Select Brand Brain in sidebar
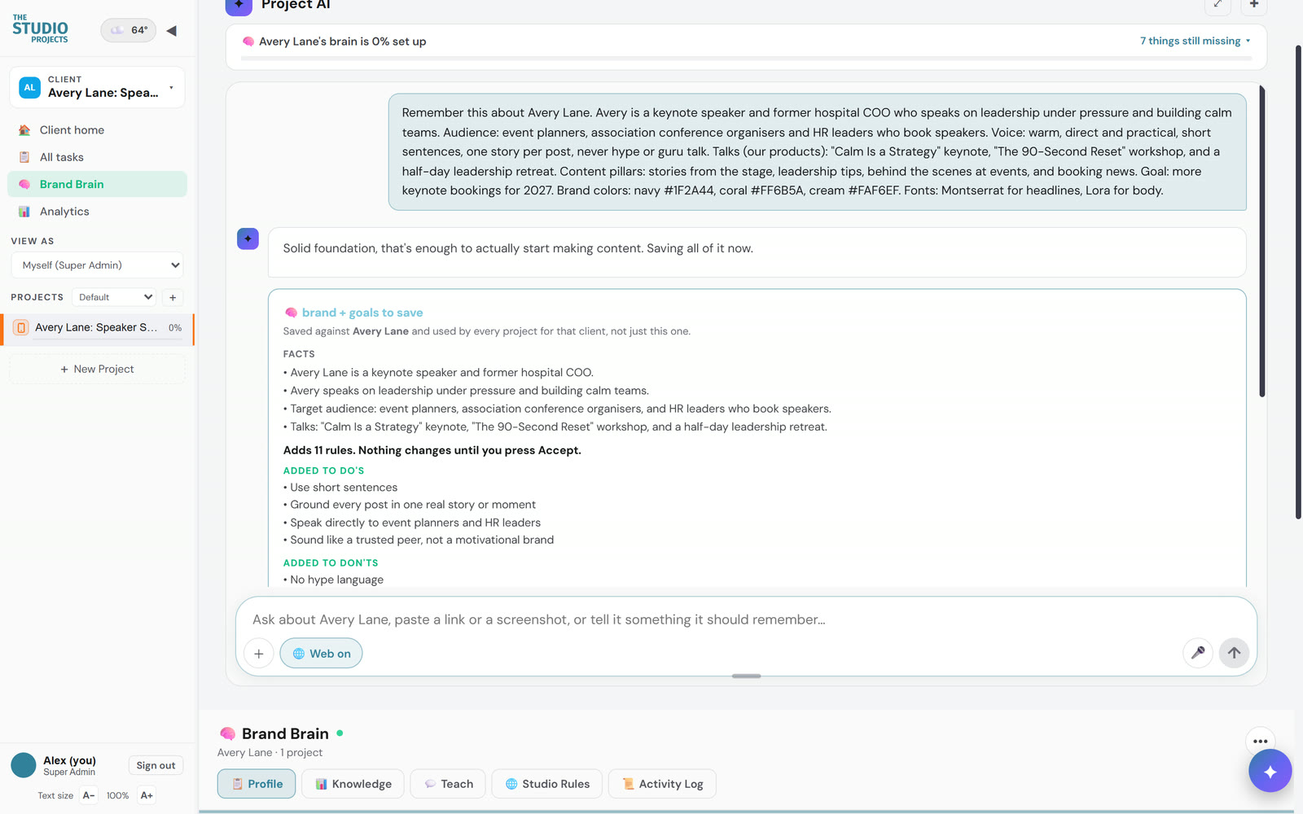Image resolution: width=1303 pixels, height=814 pixels. pyautogui.click(x=97, y=184)
